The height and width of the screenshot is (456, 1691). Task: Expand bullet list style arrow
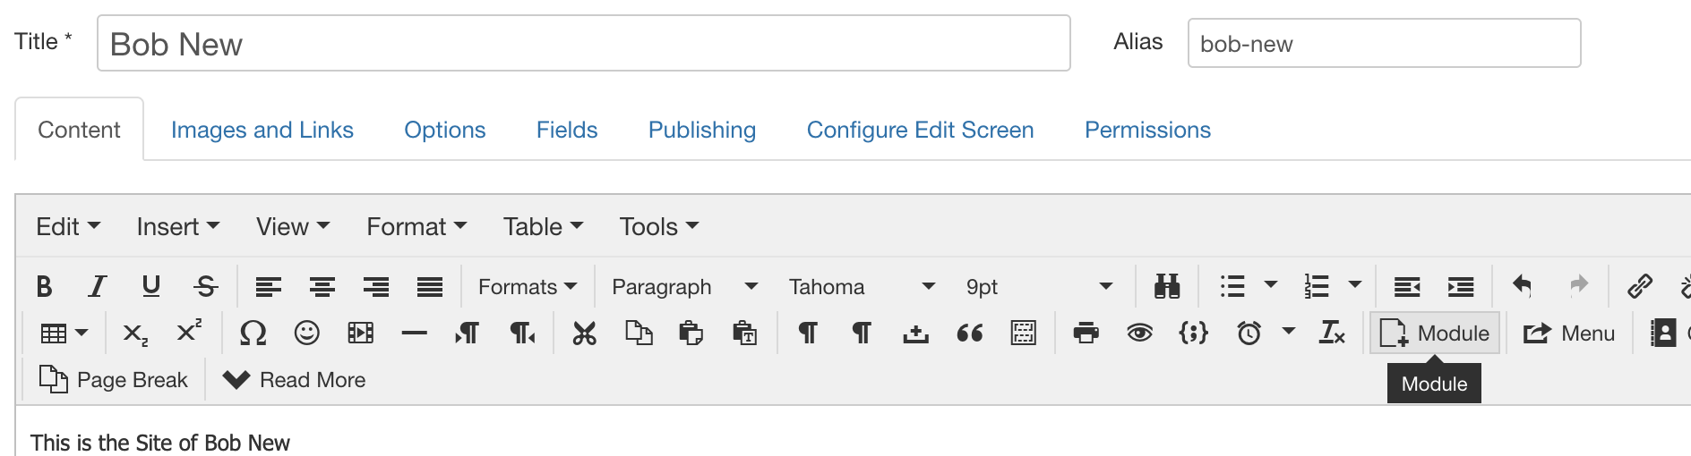click(1271, 285)
